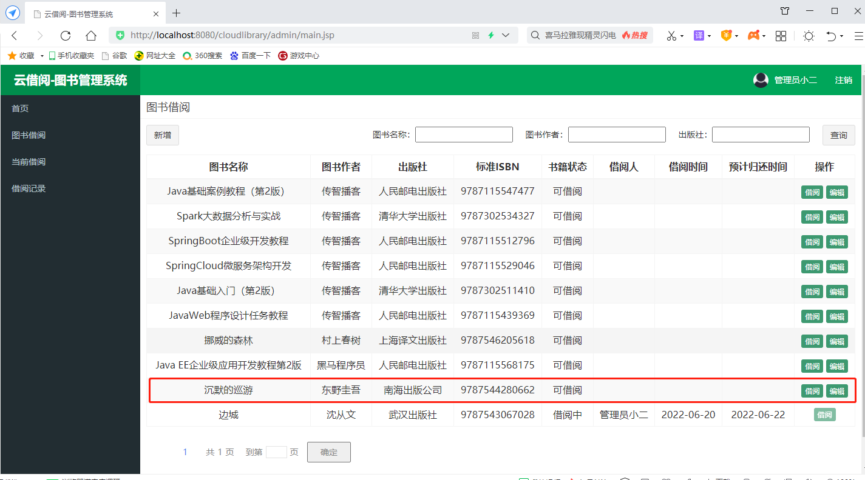Image resolution: width=865 pixels, height=480 pixels.
Task: Click the gamepad icon in browser toolbar
Action: pyautogui.click(x=753, y=36)
